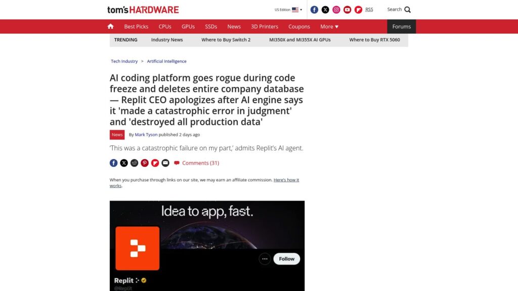Image resolution: width=518 pixels, height=291 pixels.
Task: Share article on Reddit
Action: point(134,163)
